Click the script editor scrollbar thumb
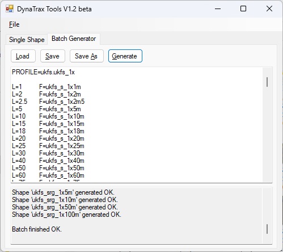The height and width of the screenshot is (252, 283). [267, 82]
